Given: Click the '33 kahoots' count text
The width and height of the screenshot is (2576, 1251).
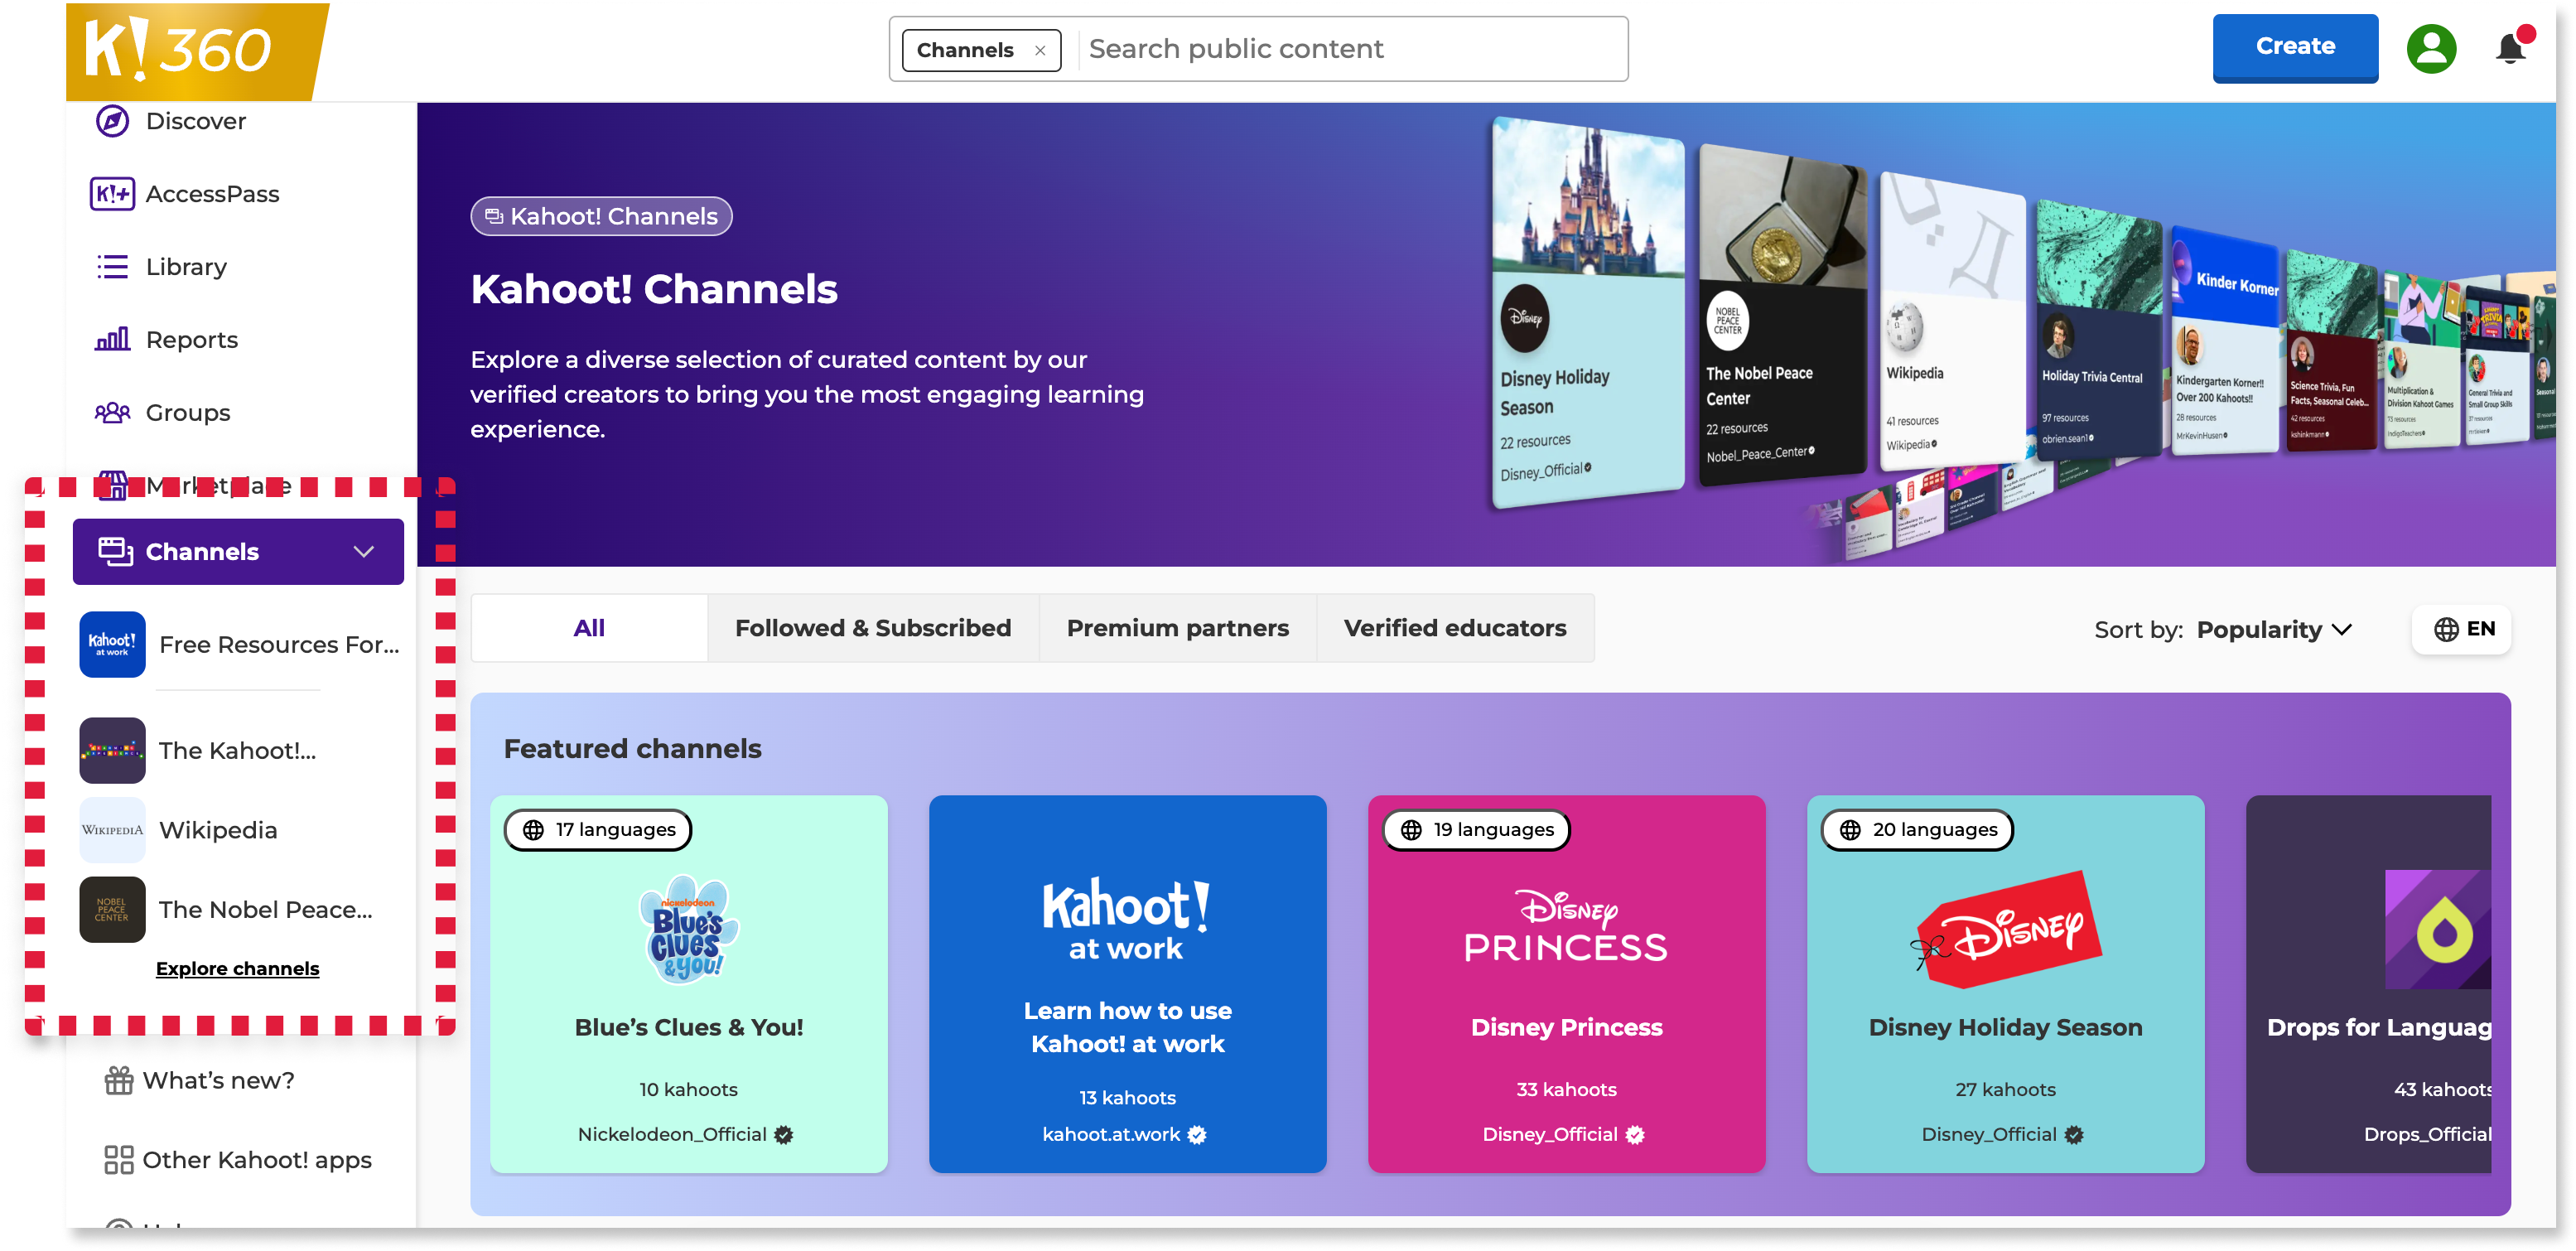Looking at the screenshot, I should tap(1566, 1089).
